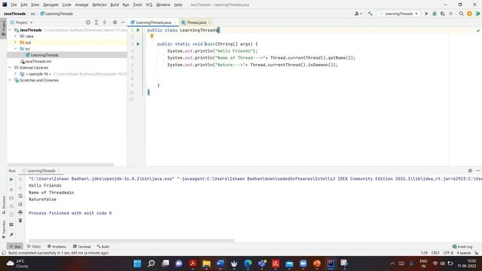
Task: Run with coverage from the top toolbar
Action: 443,14
